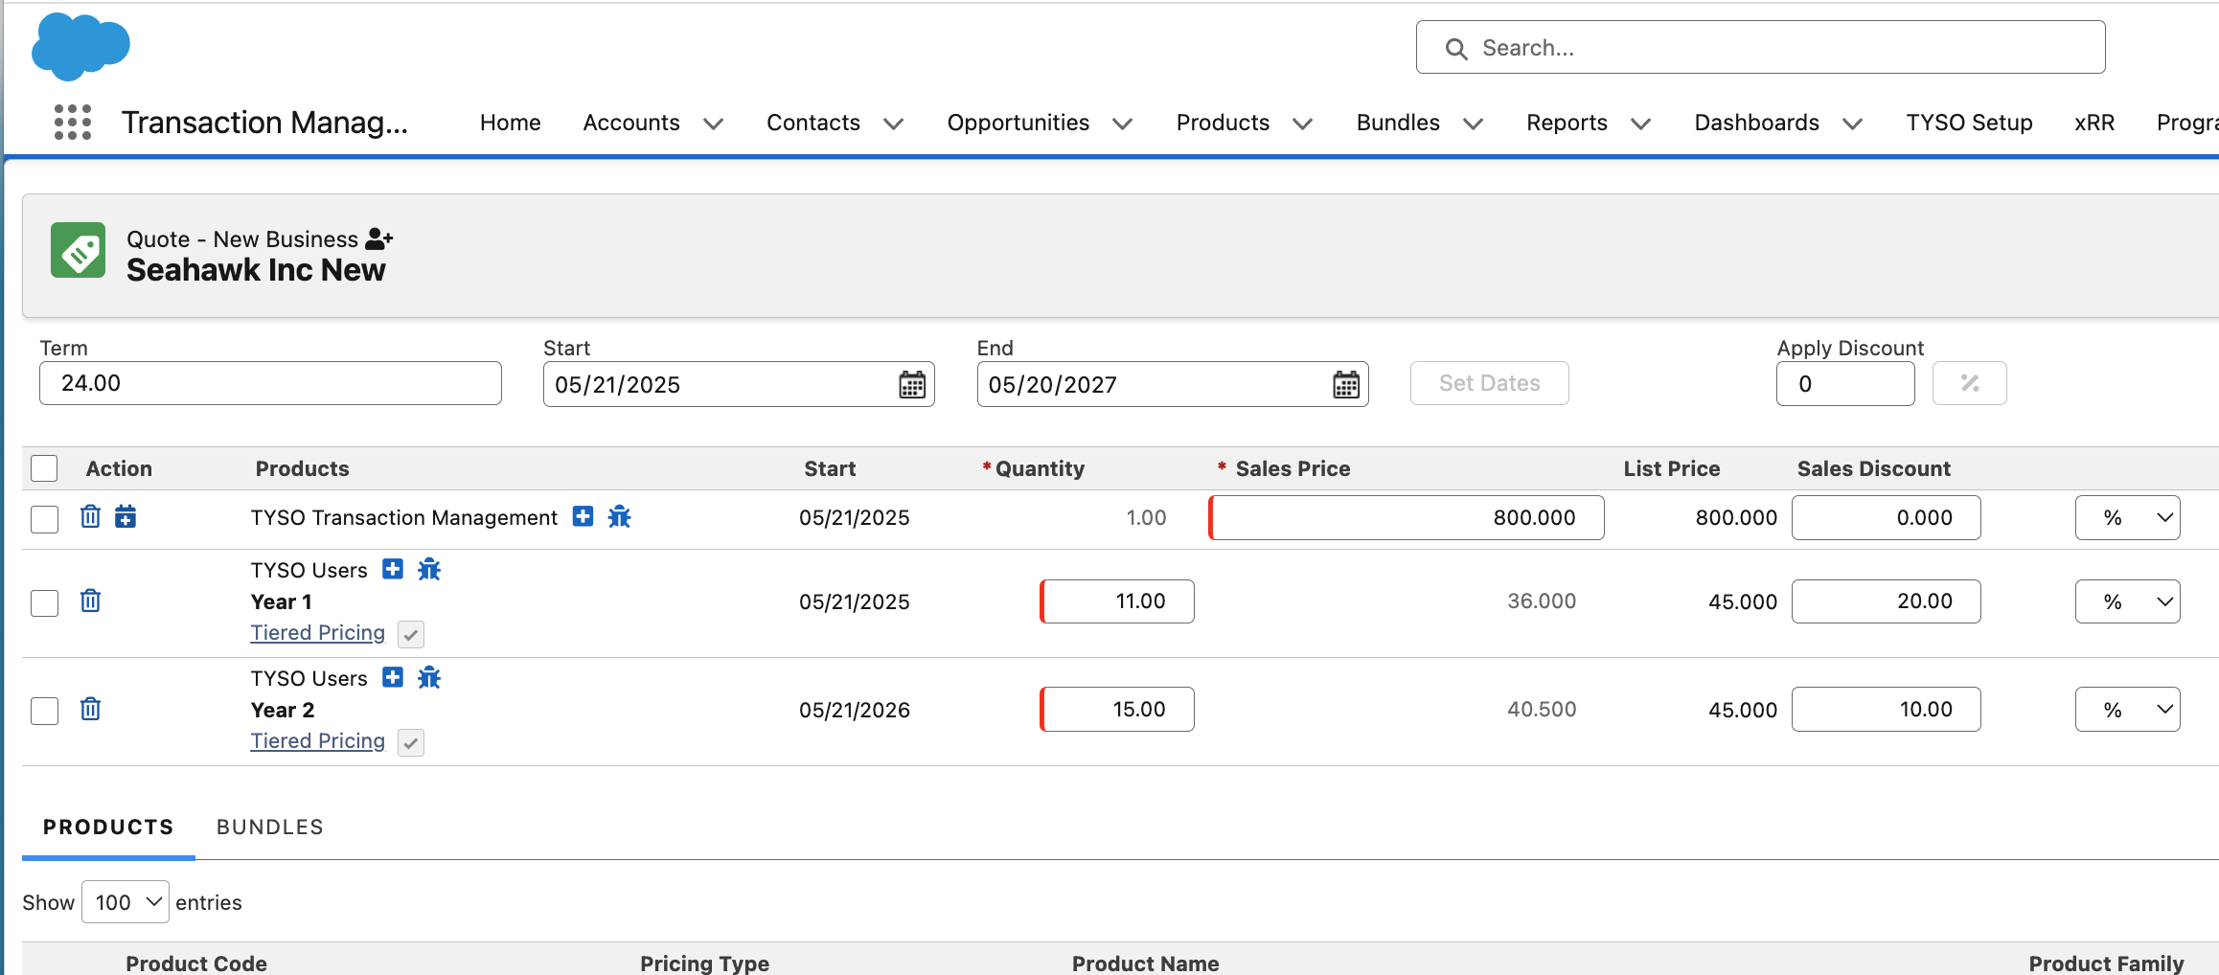Select the Year 1 row checkbox
Screen dimensions: 2219x975
(x=44, y=603)
